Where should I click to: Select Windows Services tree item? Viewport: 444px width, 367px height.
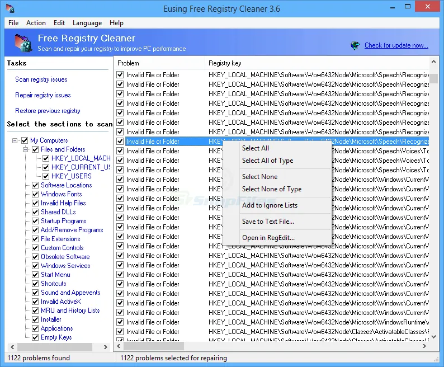(65, 266)
